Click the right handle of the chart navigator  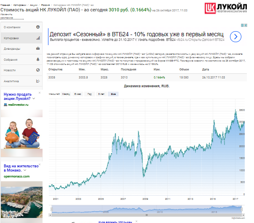click(242, 209)
